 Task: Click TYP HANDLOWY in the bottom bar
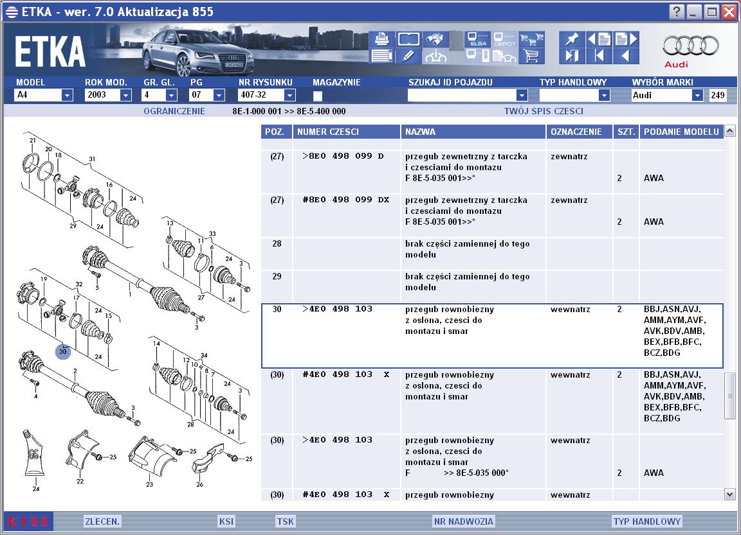point(647,522)
